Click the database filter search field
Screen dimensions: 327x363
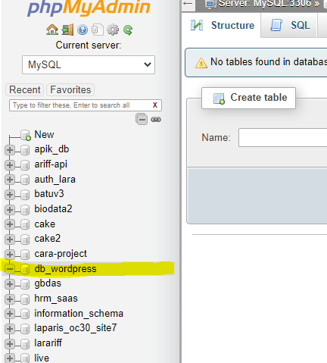click(x=81, y=105)
